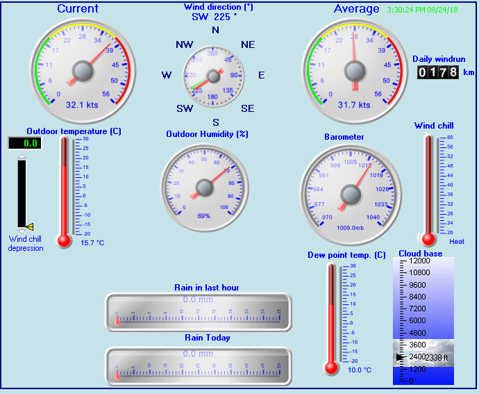Click the Rain Today gauge bar
Image resolution: width=479 pixels, height=394 pixels.
(198, 366)
